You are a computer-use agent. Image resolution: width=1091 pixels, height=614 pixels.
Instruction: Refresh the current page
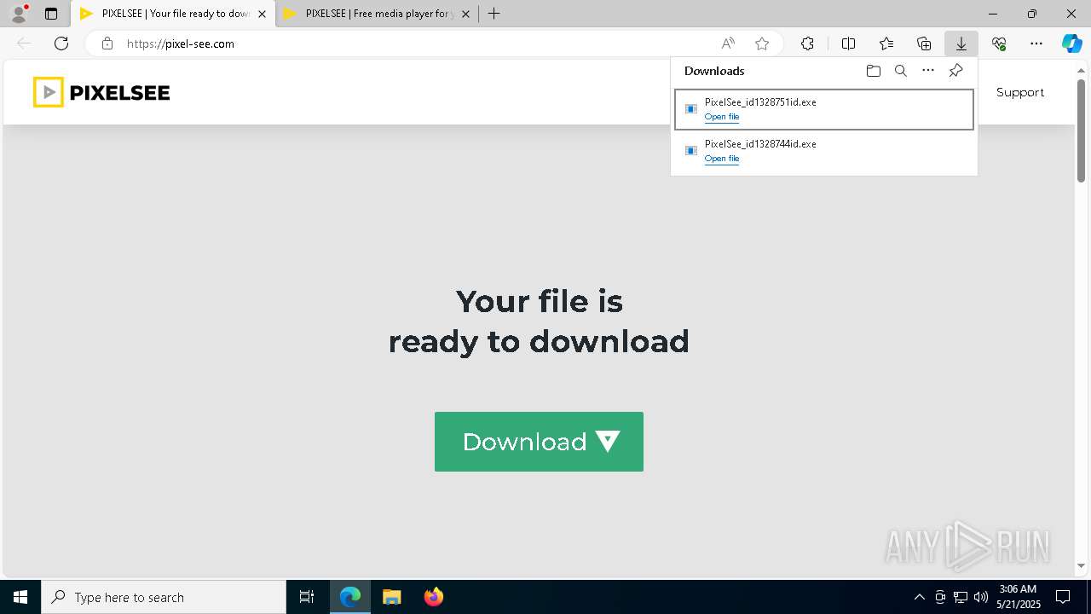pos(61,43)
